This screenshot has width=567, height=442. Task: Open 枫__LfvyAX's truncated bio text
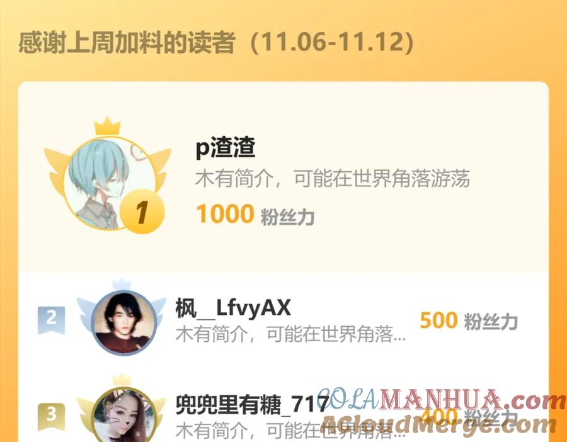[290, 334]
